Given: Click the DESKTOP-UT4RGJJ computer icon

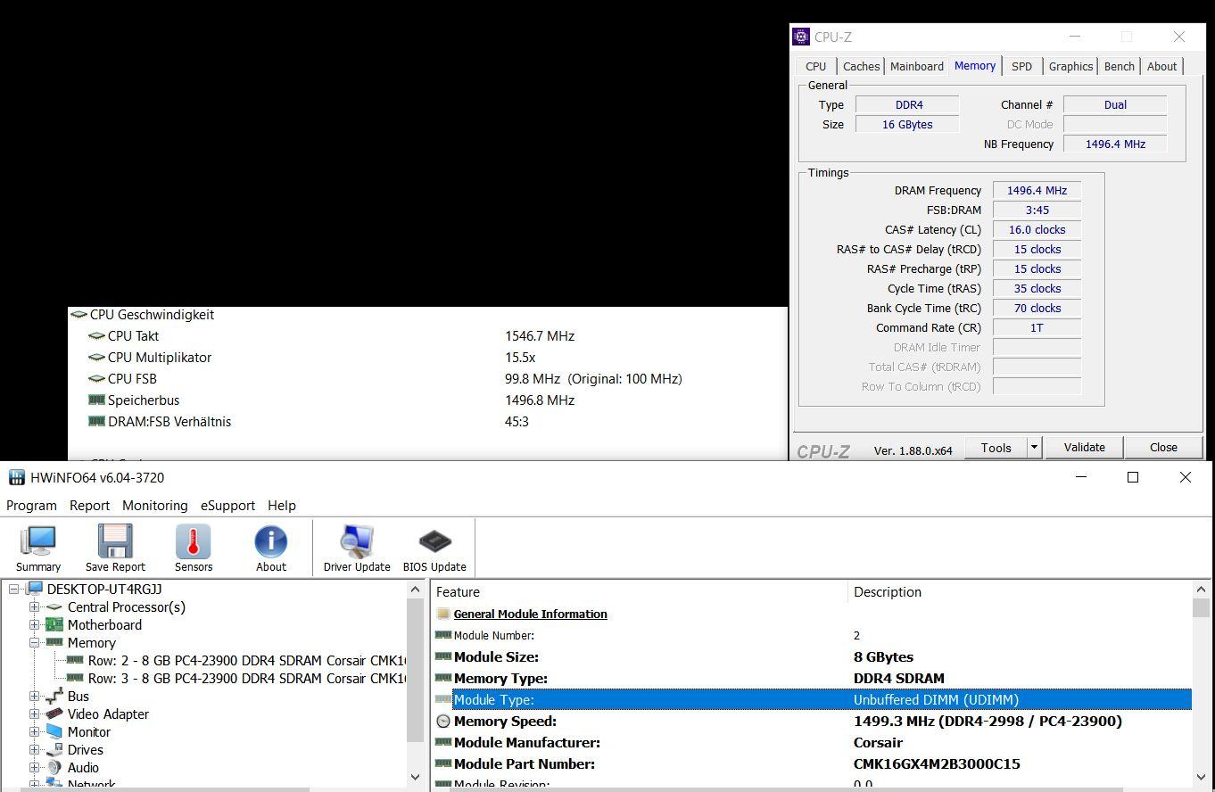Looking at the screenshot, I should [35, 589].
